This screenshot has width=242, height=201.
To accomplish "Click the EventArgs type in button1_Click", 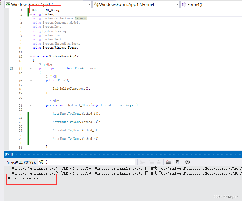I will (125, 105).
